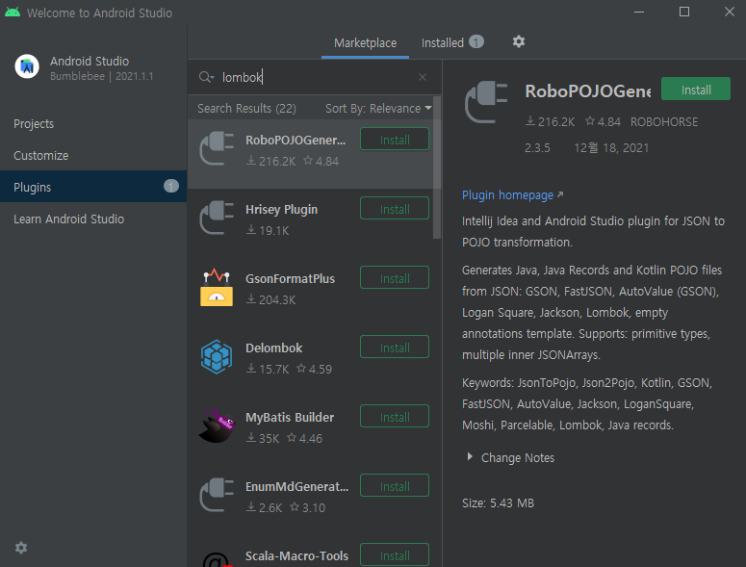Click the version number 2.3.5
This screenshot has height=567, width=746.
pyautogui.click(x=537, y=148)
